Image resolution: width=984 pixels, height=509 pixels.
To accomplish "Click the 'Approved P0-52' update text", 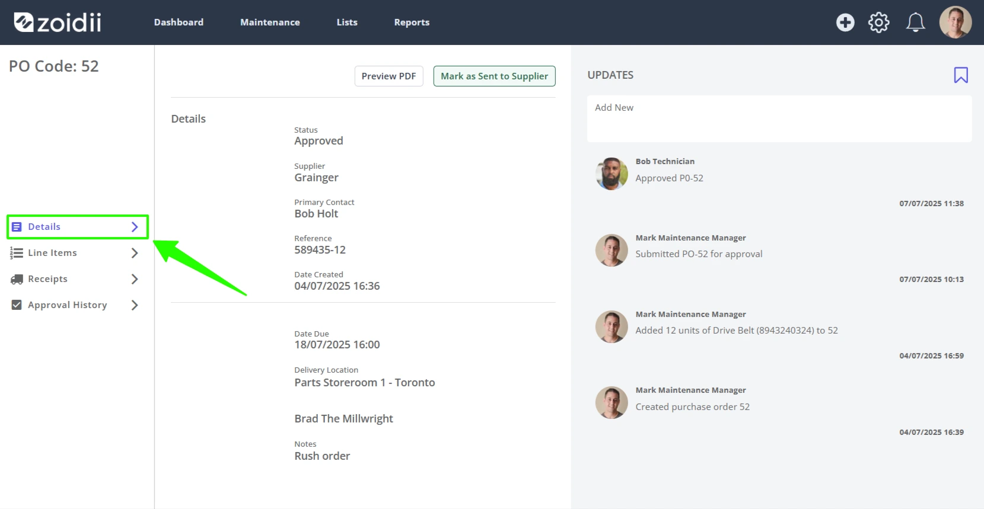I will tap(669, 178).
